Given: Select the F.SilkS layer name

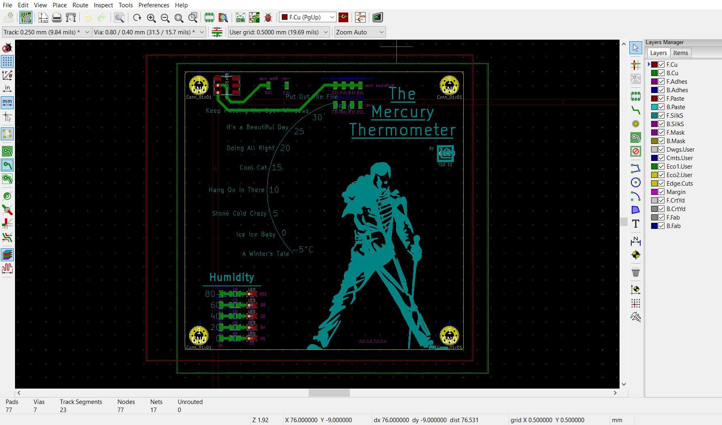Looking at the screenshot, I should click(675, 115).
